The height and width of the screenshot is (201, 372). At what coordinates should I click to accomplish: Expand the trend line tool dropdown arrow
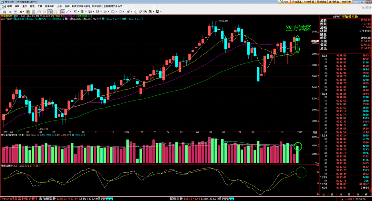click(x=71, y=11)
